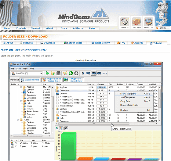Screen dimensions: 171x161
Task: Click third chart options icon
Action: pyautogui.click(x=66, y=128)
